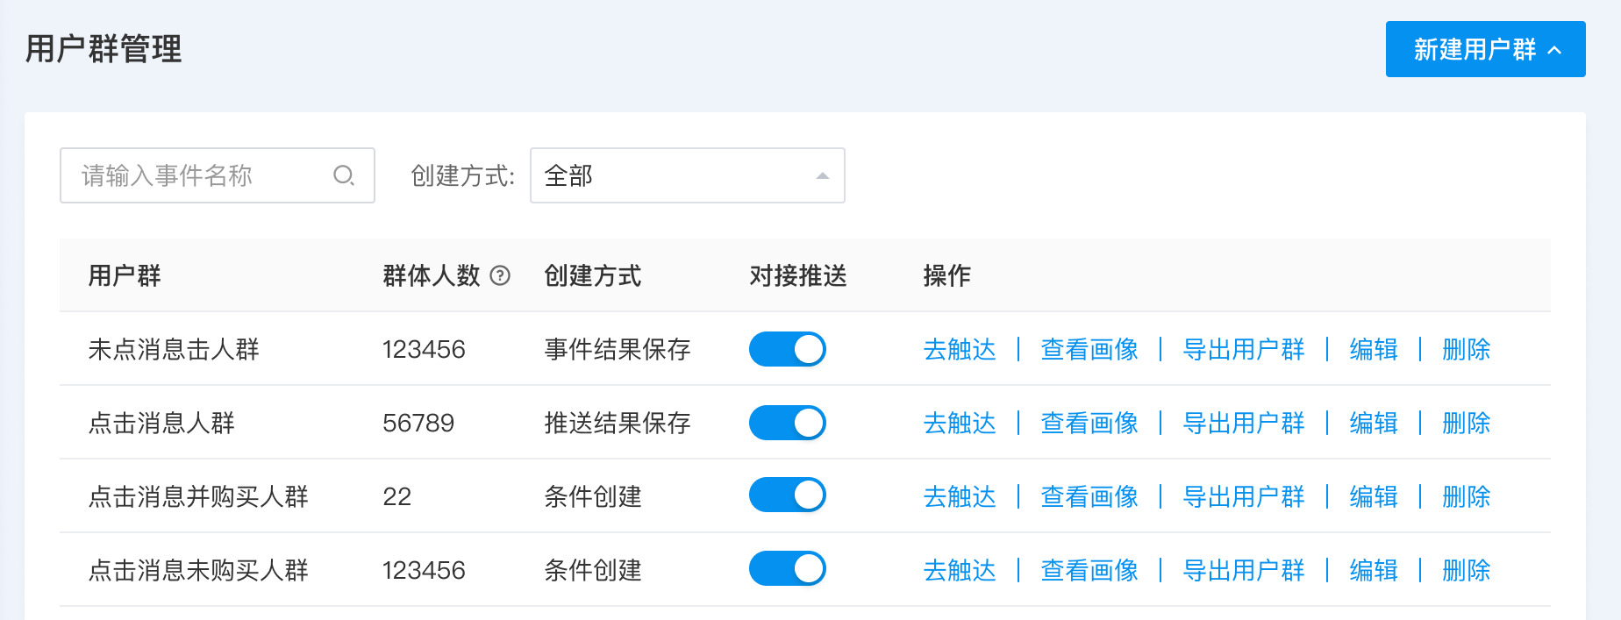Image resolution: width=1621 pixels, height=620 pixels.
Task: Click the 22 count value
Action: (x=397, y=496)
